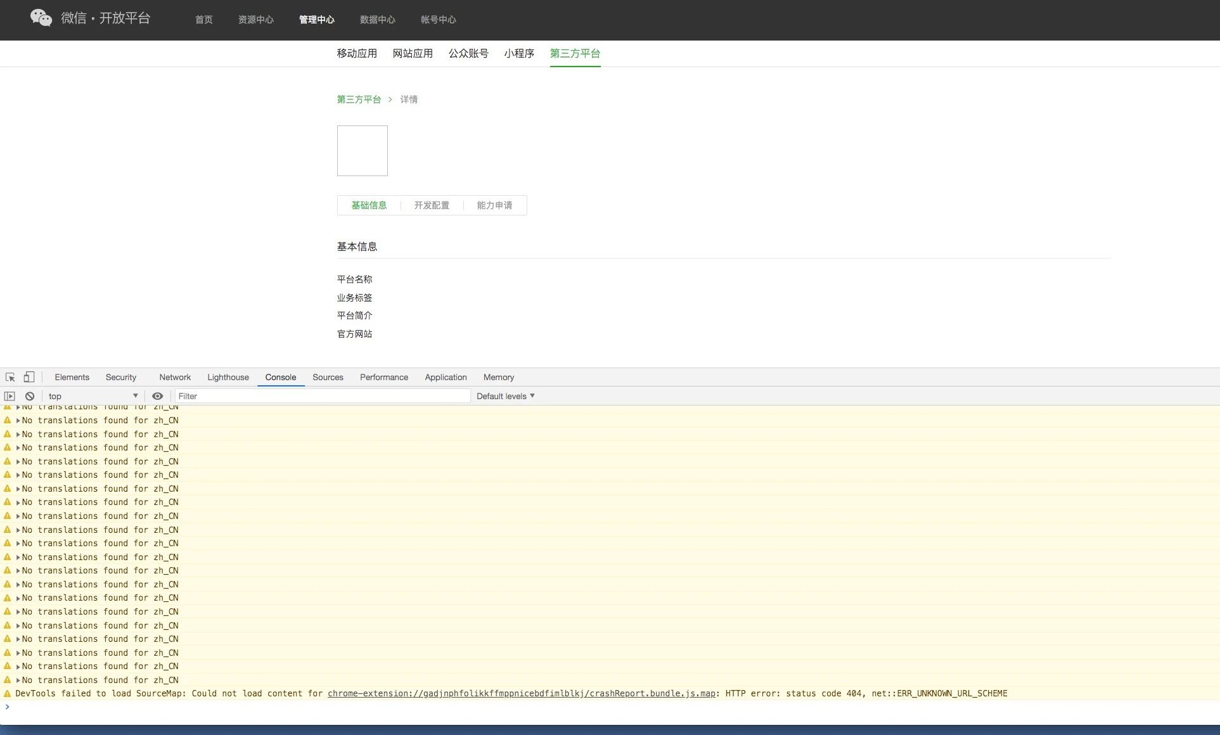This screenshot has height=735, width=1220.
Task: Activate the inspect element picker icon
Action: pos(10,377)
